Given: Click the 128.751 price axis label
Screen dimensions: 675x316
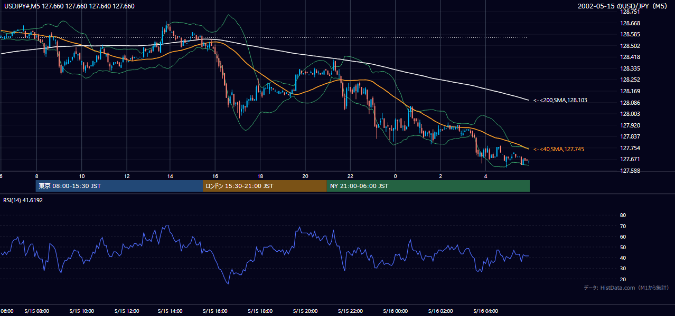Looking at the screenshot, I should click(630, 12).
